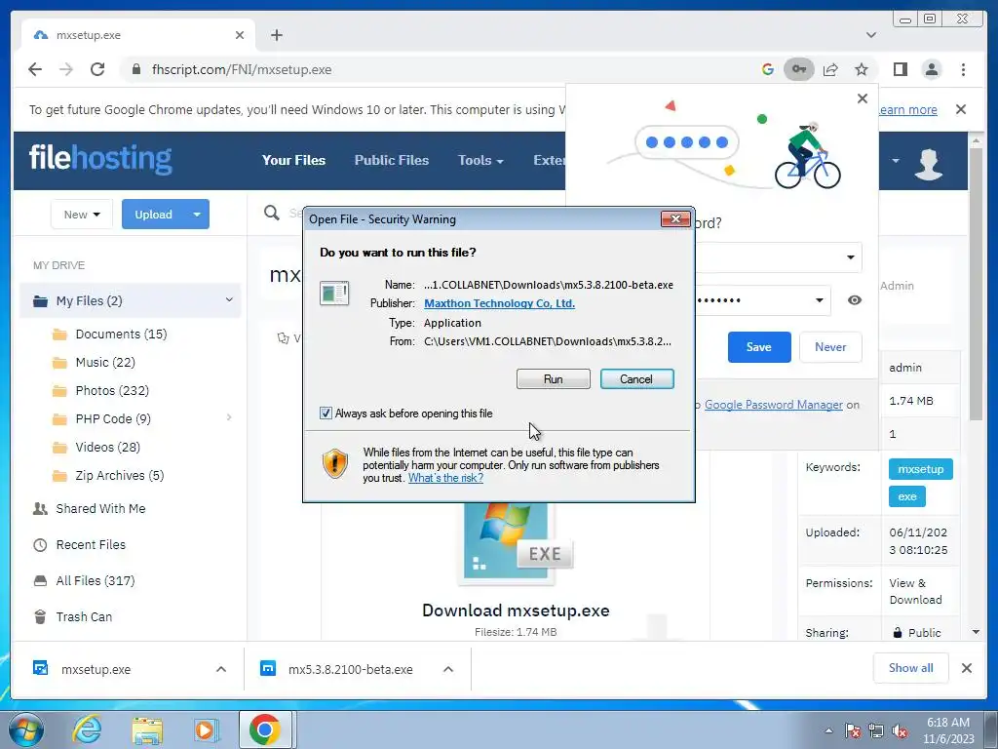Click the All Files drive icon
Image resolution: width=998 pixels, height=749 pixels.
(x=40, y=580)
